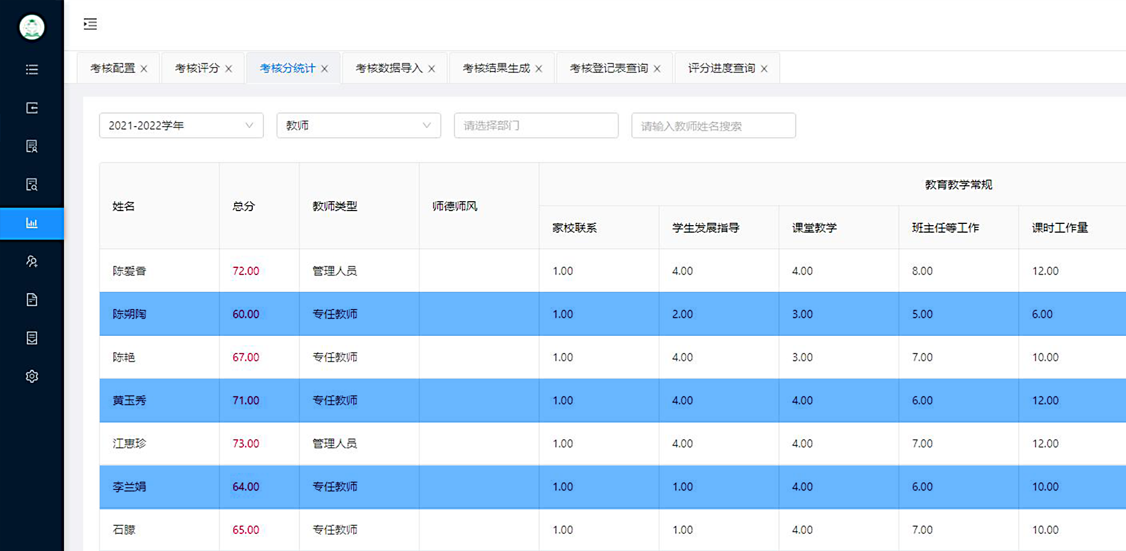Close the 考核数据导入 tab

432,69
